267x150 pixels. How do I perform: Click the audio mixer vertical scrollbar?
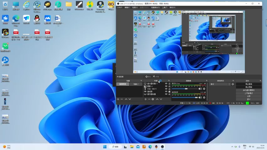tap(207, 91)
